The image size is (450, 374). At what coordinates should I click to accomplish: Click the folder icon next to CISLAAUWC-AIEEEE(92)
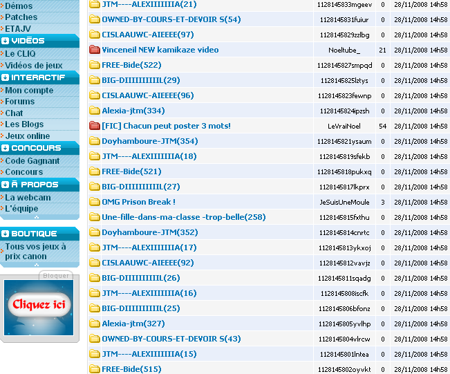(x=95, y=263)
